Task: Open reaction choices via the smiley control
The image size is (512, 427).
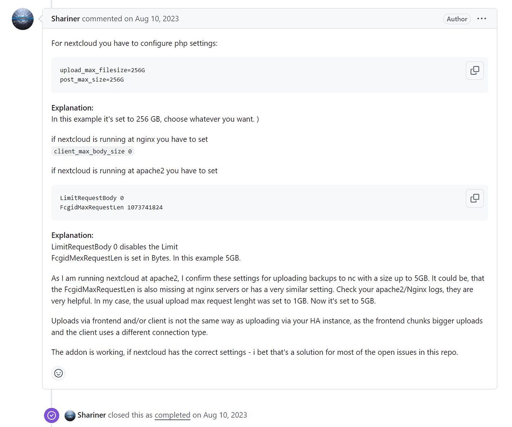Action: coord(58,373)
